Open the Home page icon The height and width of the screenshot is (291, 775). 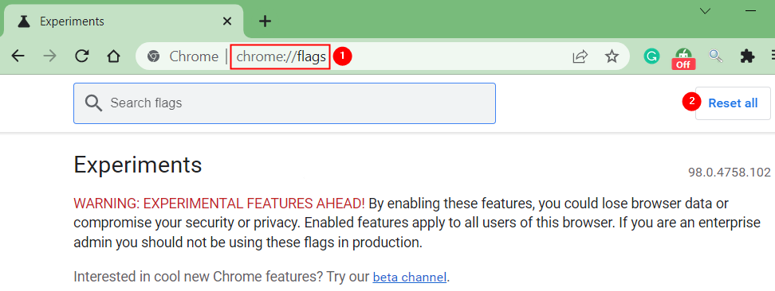114,56
